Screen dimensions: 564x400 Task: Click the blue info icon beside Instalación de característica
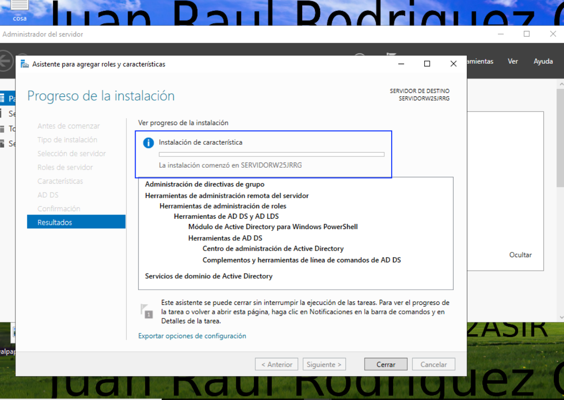pos(148,143)
